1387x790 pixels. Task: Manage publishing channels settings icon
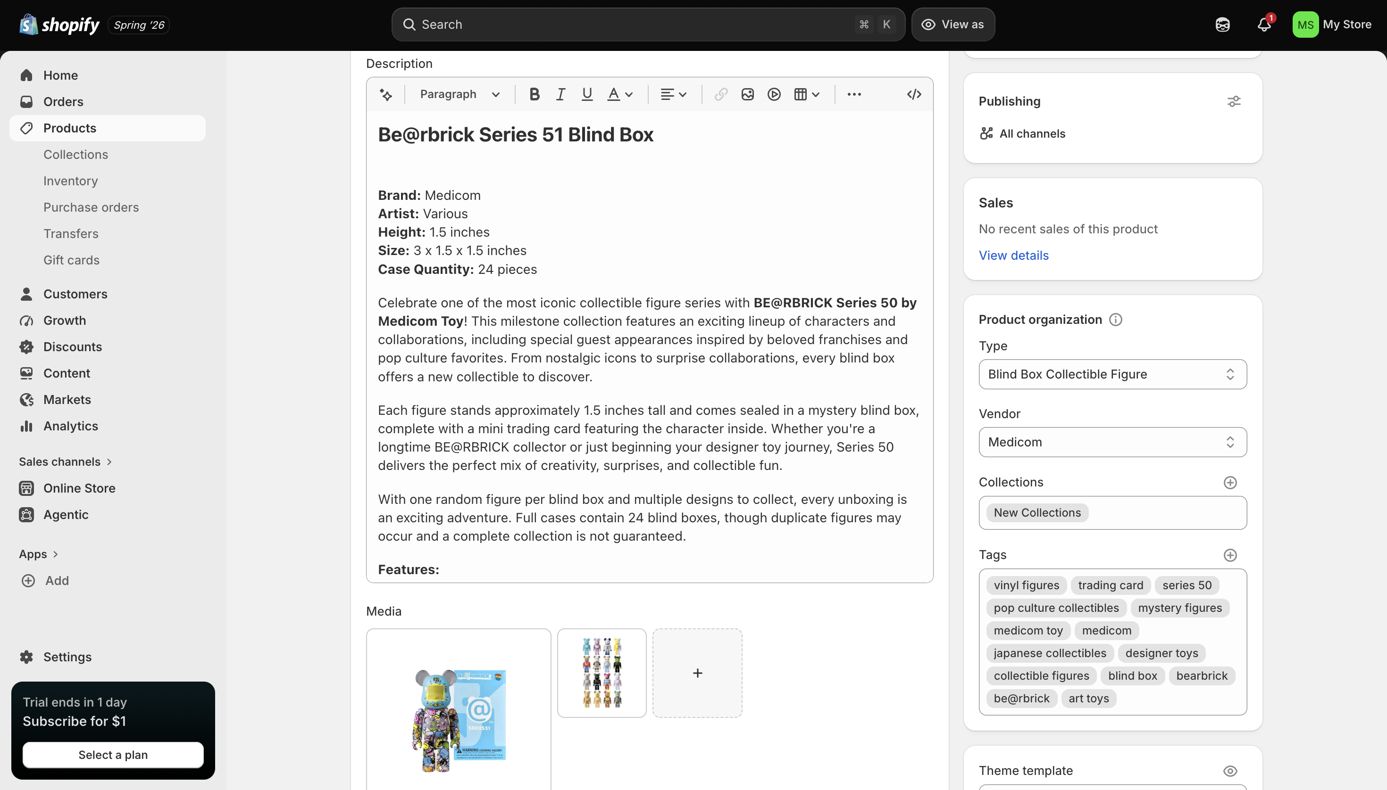pos(1234,101)
